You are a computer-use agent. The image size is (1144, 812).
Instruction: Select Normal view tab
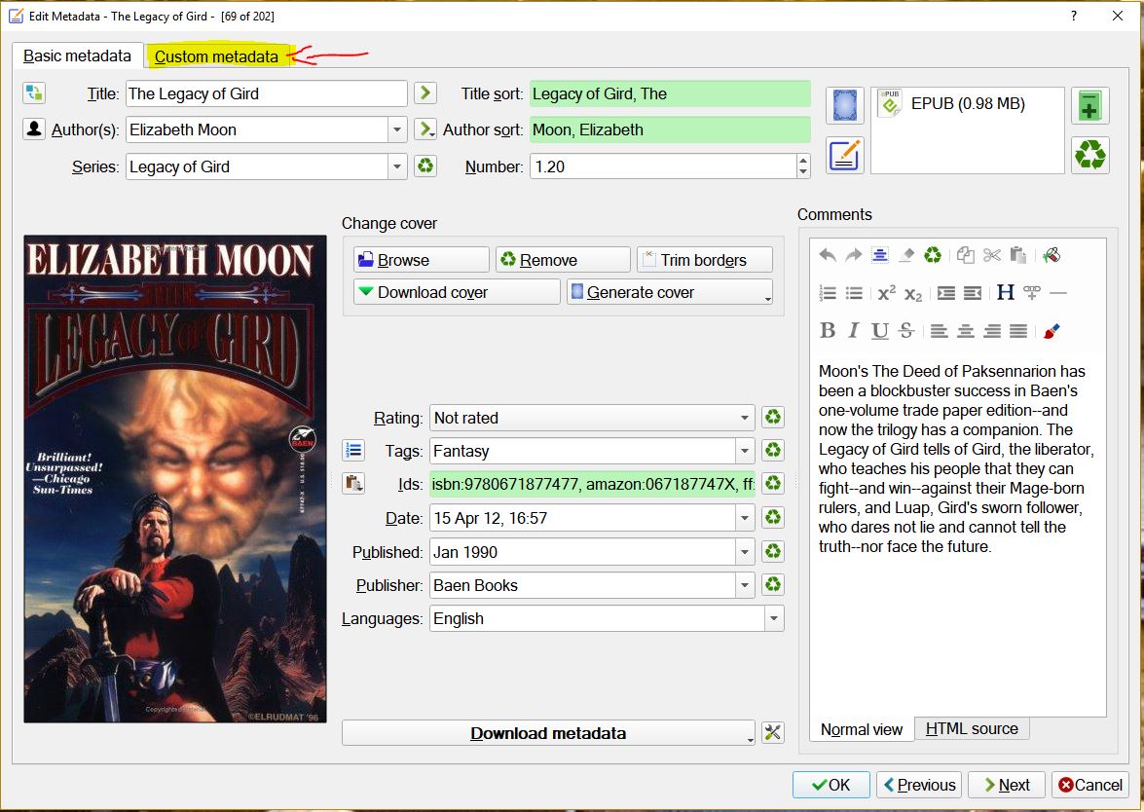click(862, 729)
